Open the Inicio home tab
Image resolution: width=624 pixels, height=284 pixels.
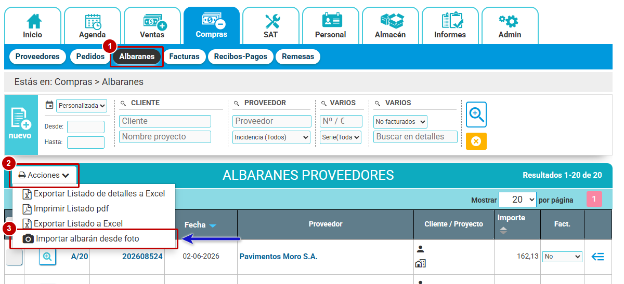(x=33, y=25)
